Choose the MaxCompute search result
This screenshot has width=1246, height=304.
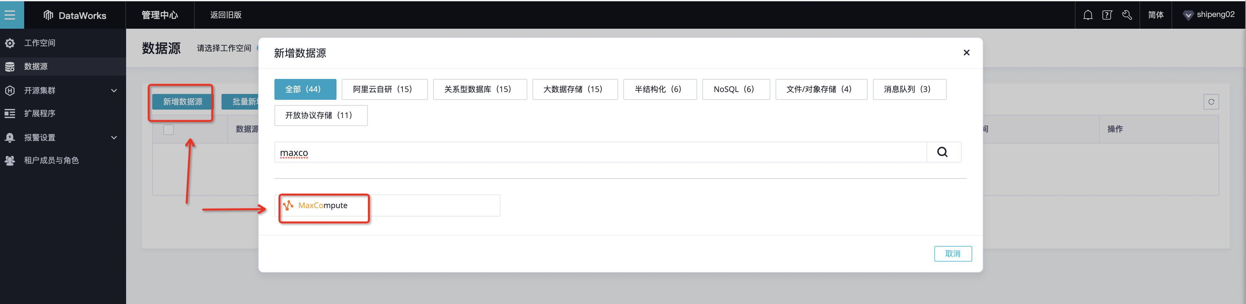(x=387, y=205)
